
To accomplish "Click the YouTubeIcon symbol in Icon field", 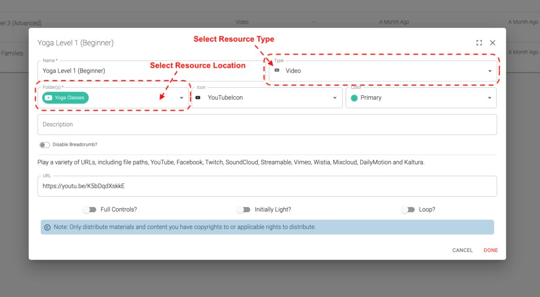I will click(198, 98).
